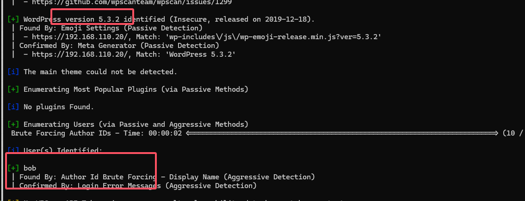
Task: Click the [+] marker next to Enumerating Most Popular Plugins
Action: coord(14,89)
